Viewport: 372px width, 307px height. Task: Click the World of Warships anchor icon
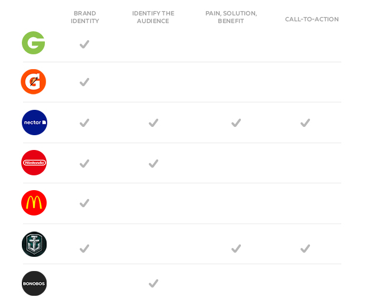click(34, 244)
